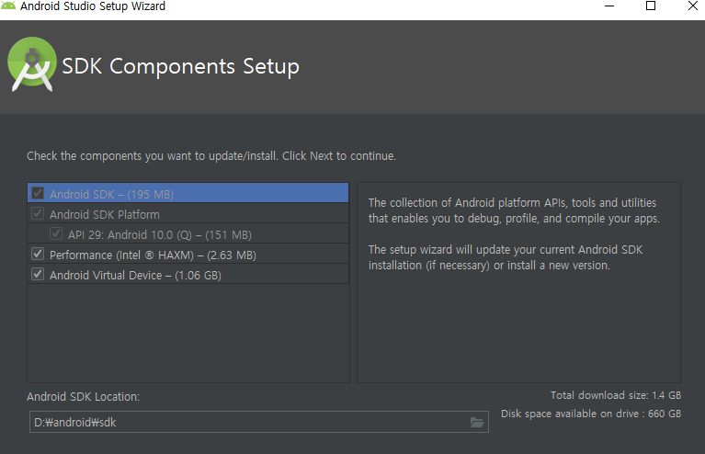Select Android Virtual Device (1.06 GB) row
705x454 pixels.
188,274
